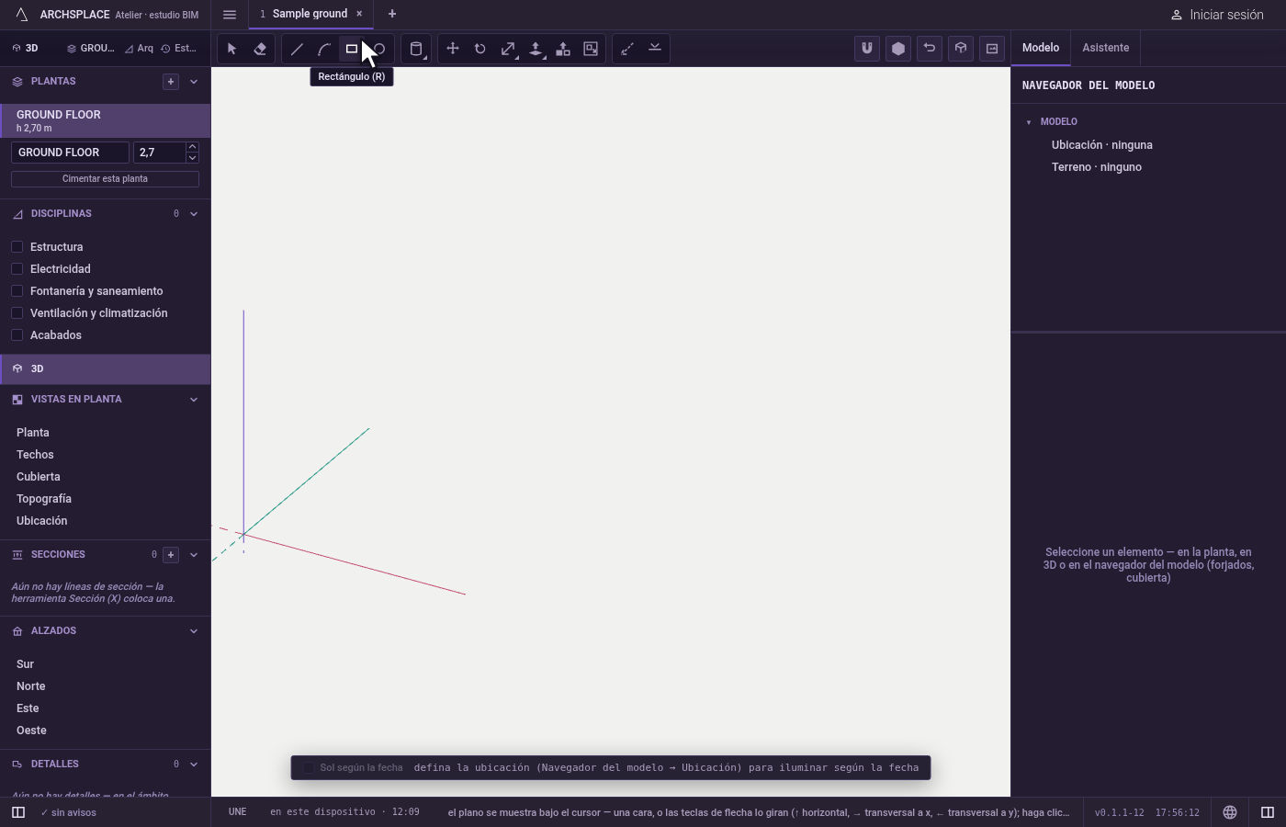
Task: Enable the Estructura discipline checkbox
Action: coord(17,247)
